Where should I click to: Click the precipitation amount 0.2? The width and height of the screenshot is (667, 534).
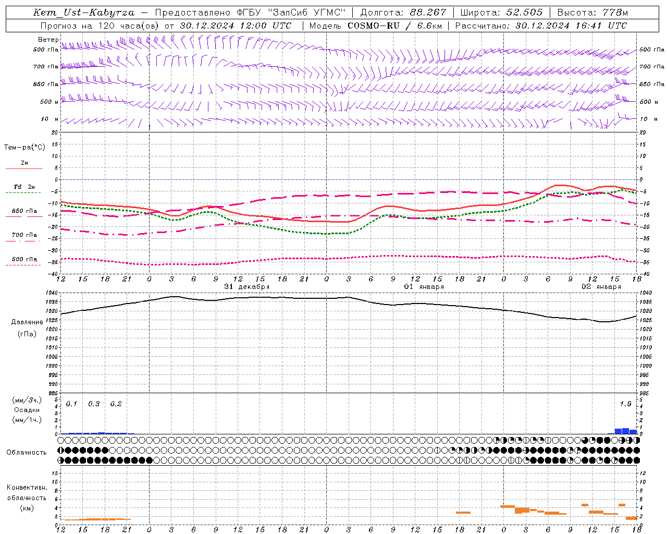tap(116, 404)
